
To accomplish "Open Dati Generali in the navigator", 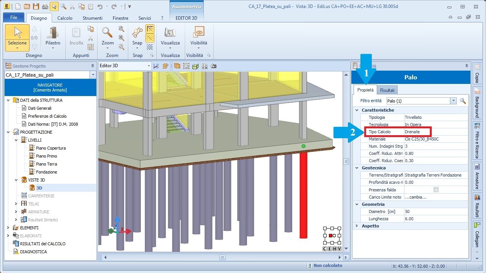I will 39,108.
